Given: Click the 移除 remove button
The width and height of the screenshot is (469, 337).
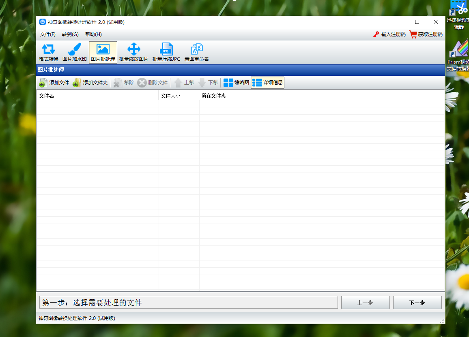Looking at the screenshot, I should [123, 83].
